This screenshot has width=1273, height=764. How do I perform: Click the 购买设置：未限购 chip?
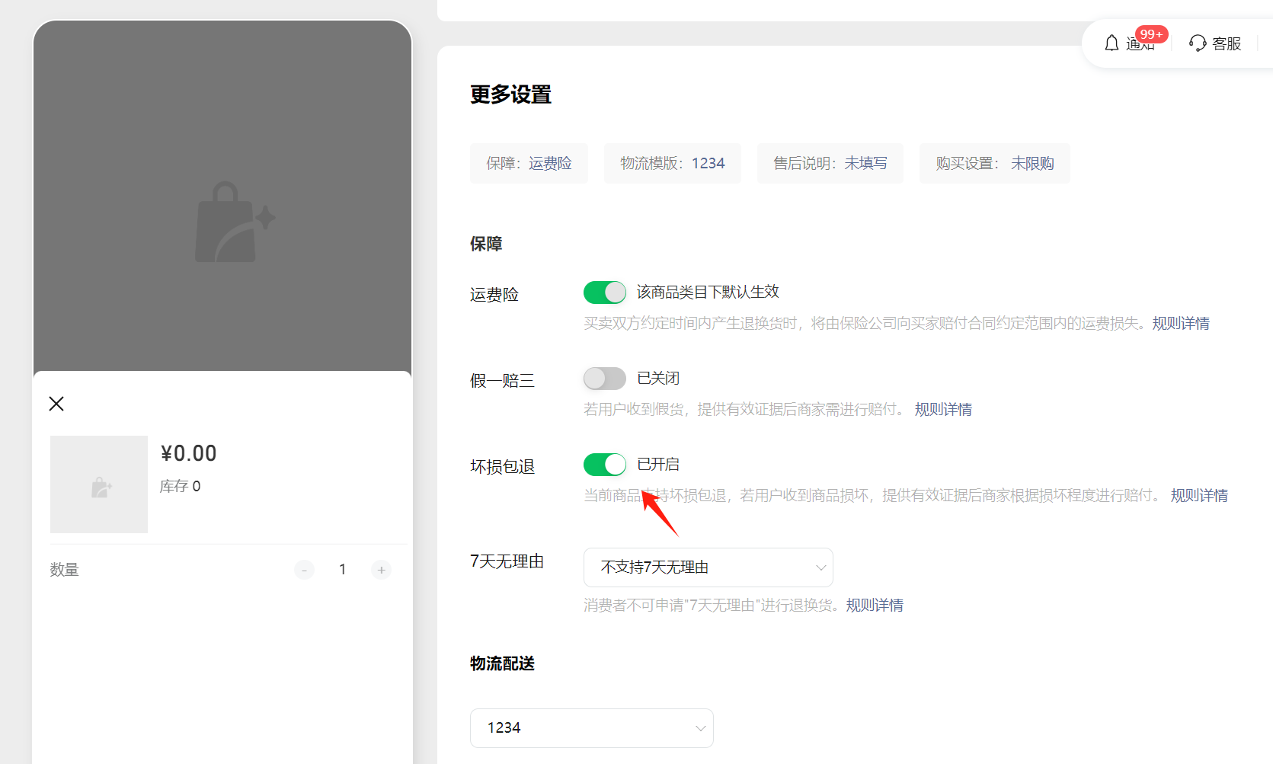pyautogui.click(x=994, y=162)
